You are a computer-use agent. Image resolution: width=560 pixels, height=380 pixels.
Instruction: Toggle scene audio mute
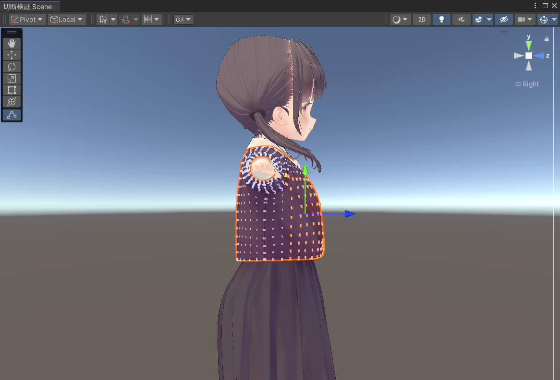462,20
